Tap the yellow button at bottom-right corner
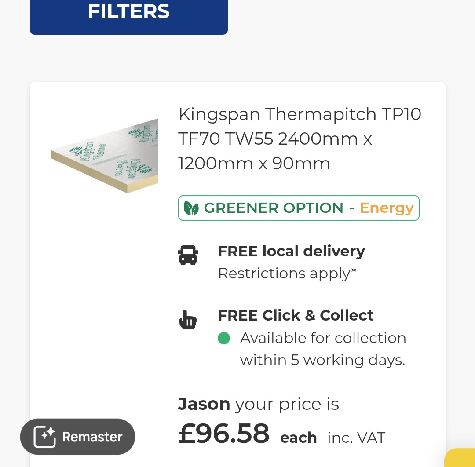The image size is (475, 467). tap(461, 459)
